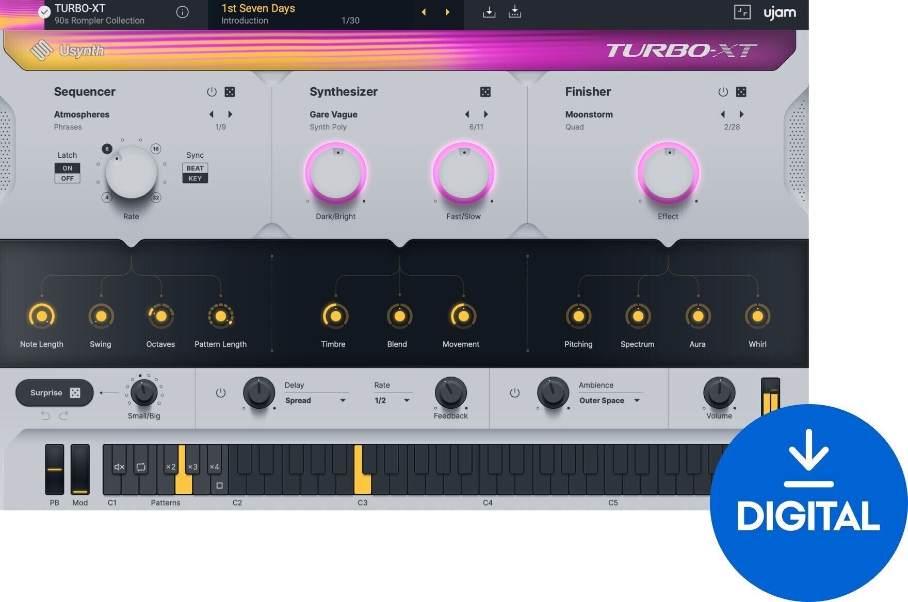This screenshot has width=908, height=602.
Task: Open the Atmospheres sequencer preset list
Action: pos(82,114)
